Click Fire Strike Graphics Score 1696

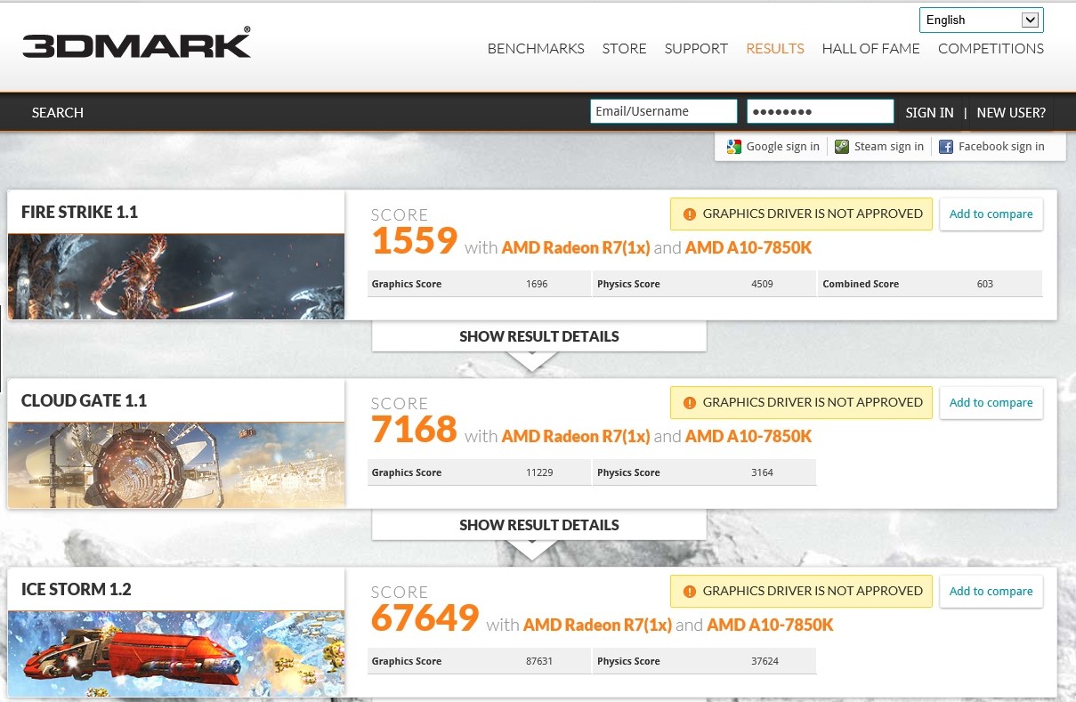coord(537,284)
